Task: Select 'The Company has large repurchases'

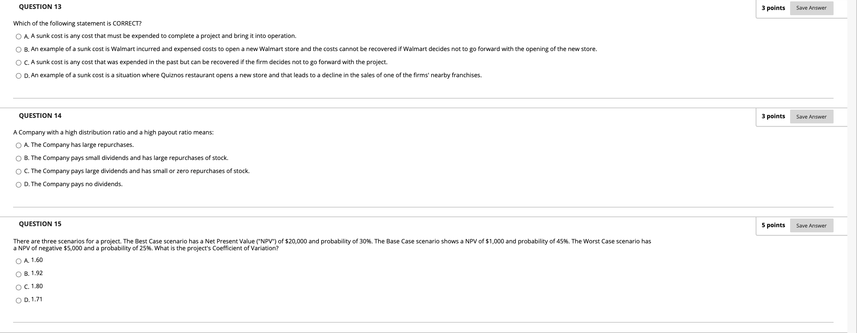Action: click(x=19, y=145)
